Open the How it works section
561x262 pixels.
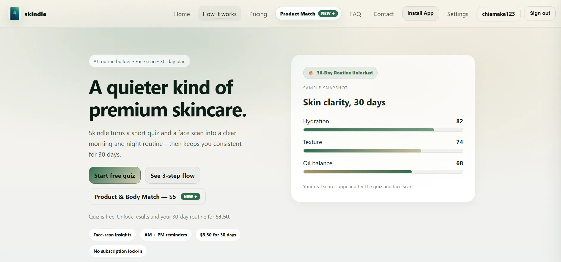tap(220, 14)
